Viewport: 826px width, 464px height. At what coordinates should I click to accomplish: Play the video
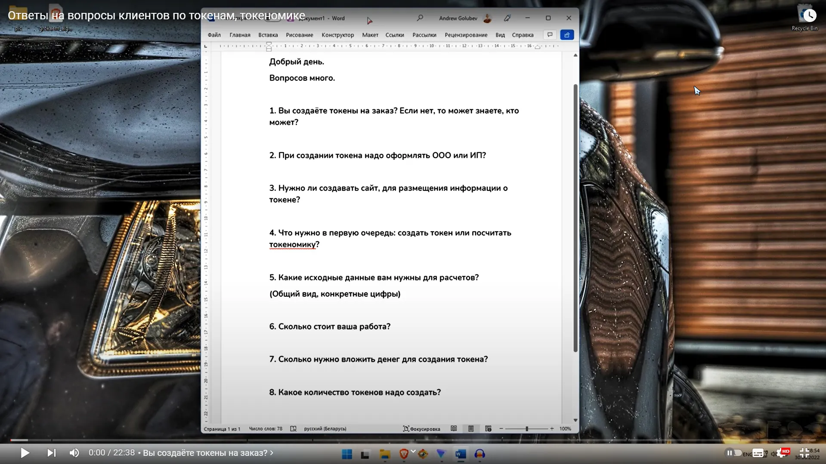[25, 453]
